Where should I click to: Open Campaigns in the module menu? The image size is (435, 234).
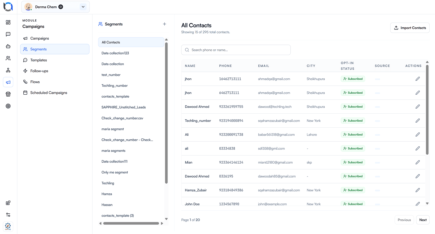pos(55,38)
